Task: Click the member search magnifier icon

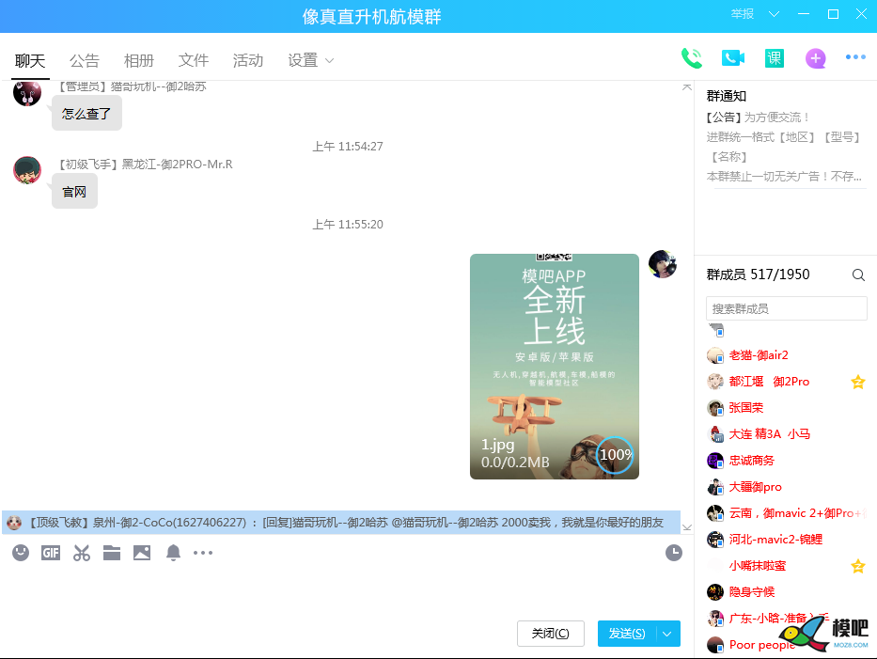Action: click(858, 275)
